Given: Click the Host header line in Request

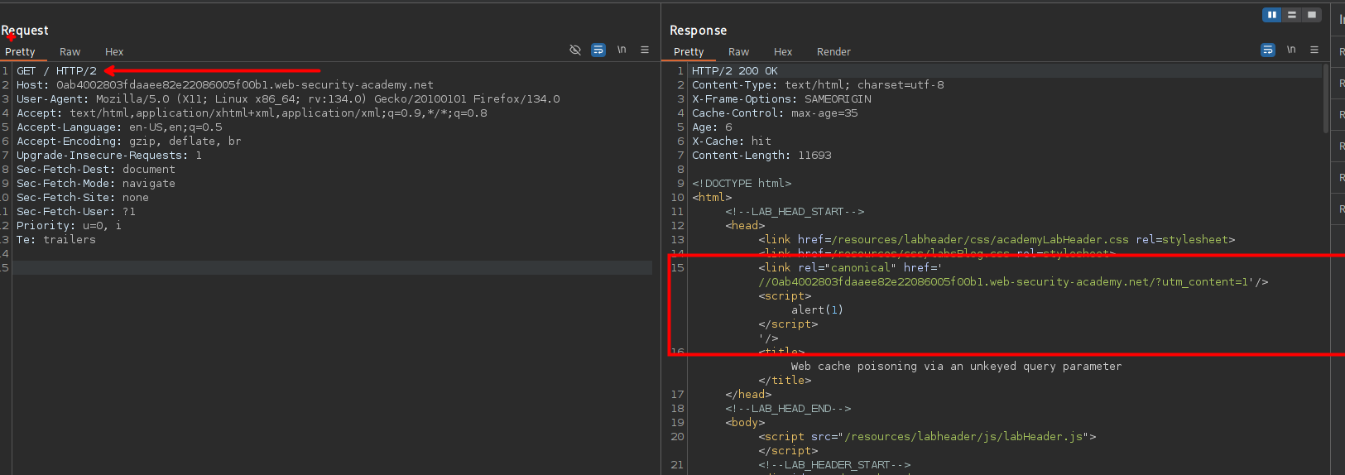Looking at the screenshot, I should (225, 85).
